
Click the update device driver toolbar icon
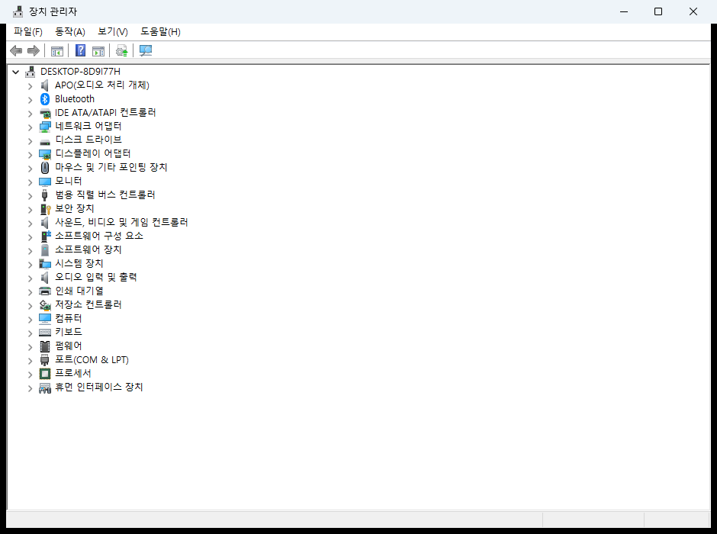pyautogui.click(x=121, y=51)
